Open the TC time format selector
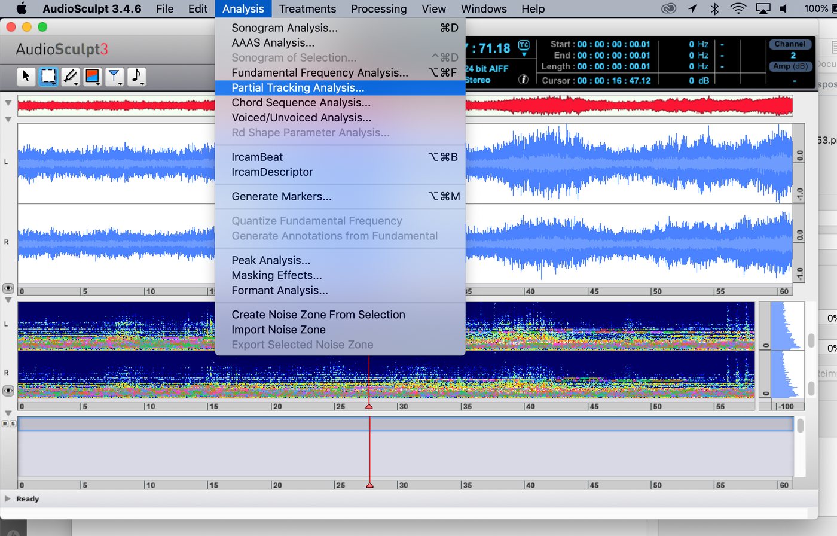This screenshot has width=837, height=536. (524, 47)
